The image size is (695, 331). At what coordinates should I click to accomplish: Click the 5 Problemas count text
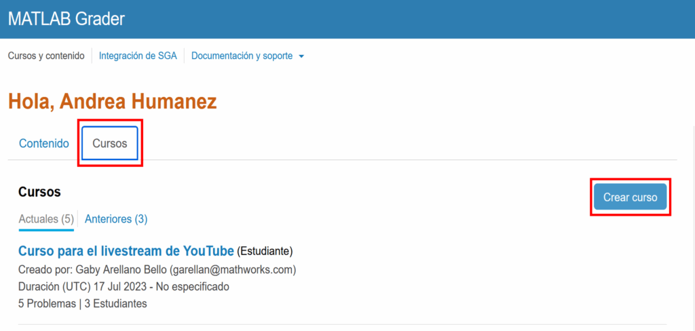click(x=47, y=304)
